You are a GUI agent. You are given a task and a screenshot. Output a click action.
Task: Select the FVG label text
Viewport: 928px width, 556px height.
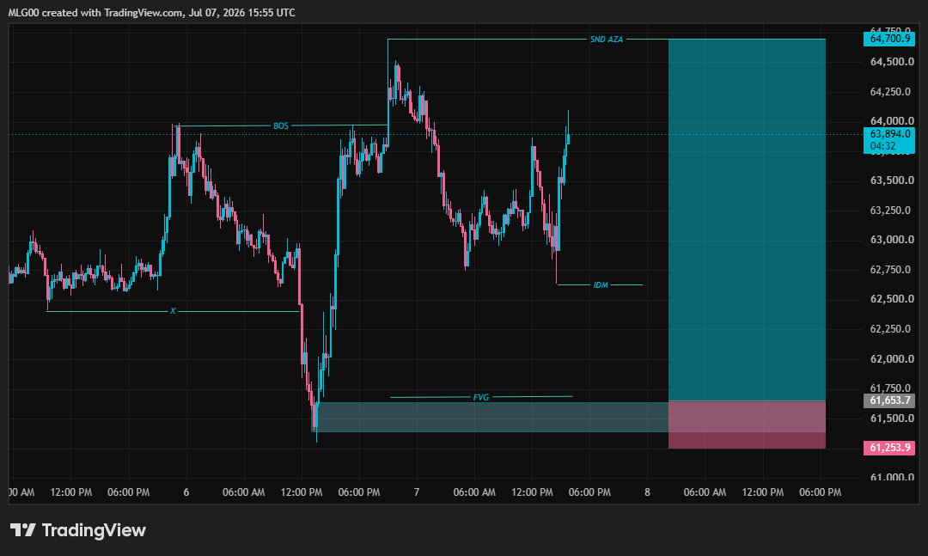[x=481, y=397]
